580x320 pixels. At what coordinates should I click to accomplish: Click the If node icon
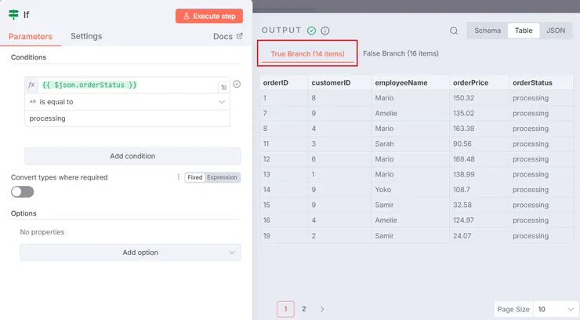tap(14, 15)
